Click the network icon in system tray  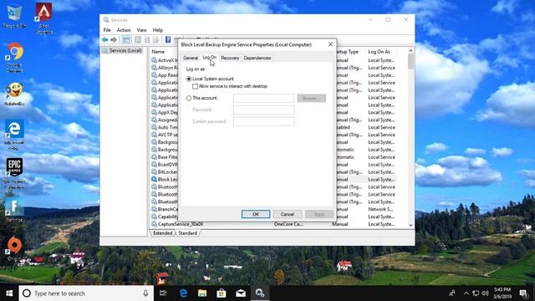[476, 293]
